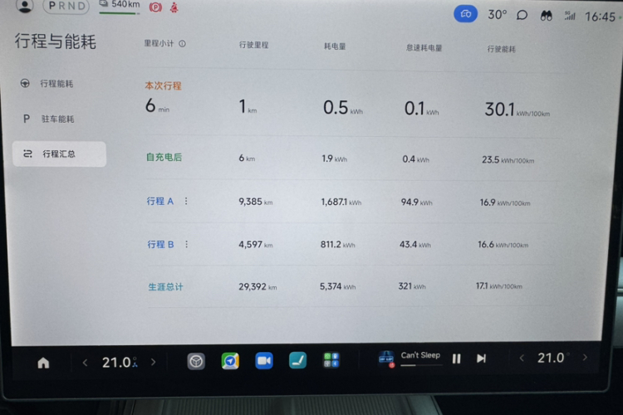The width and height of the screenshot is (623, 415).
Task: Tap the 29,392 km lifetime distance
Action: click(258, 286)
